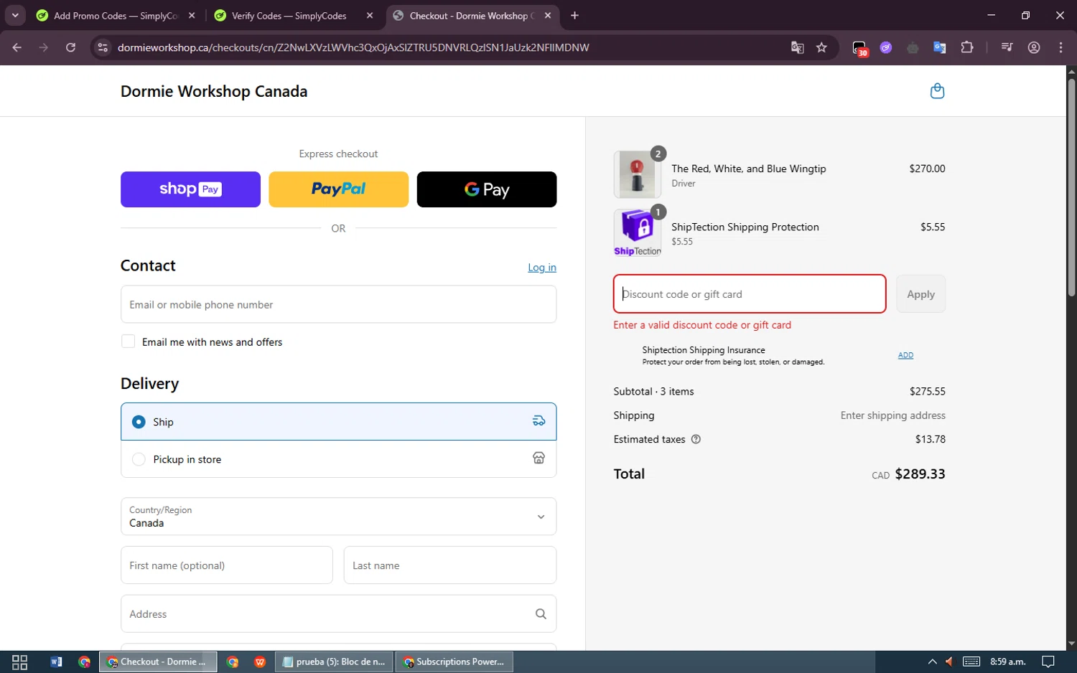Click the ShipTection Shipping Protection thumbnail
1077x673 pixels.
coord(638,232)
